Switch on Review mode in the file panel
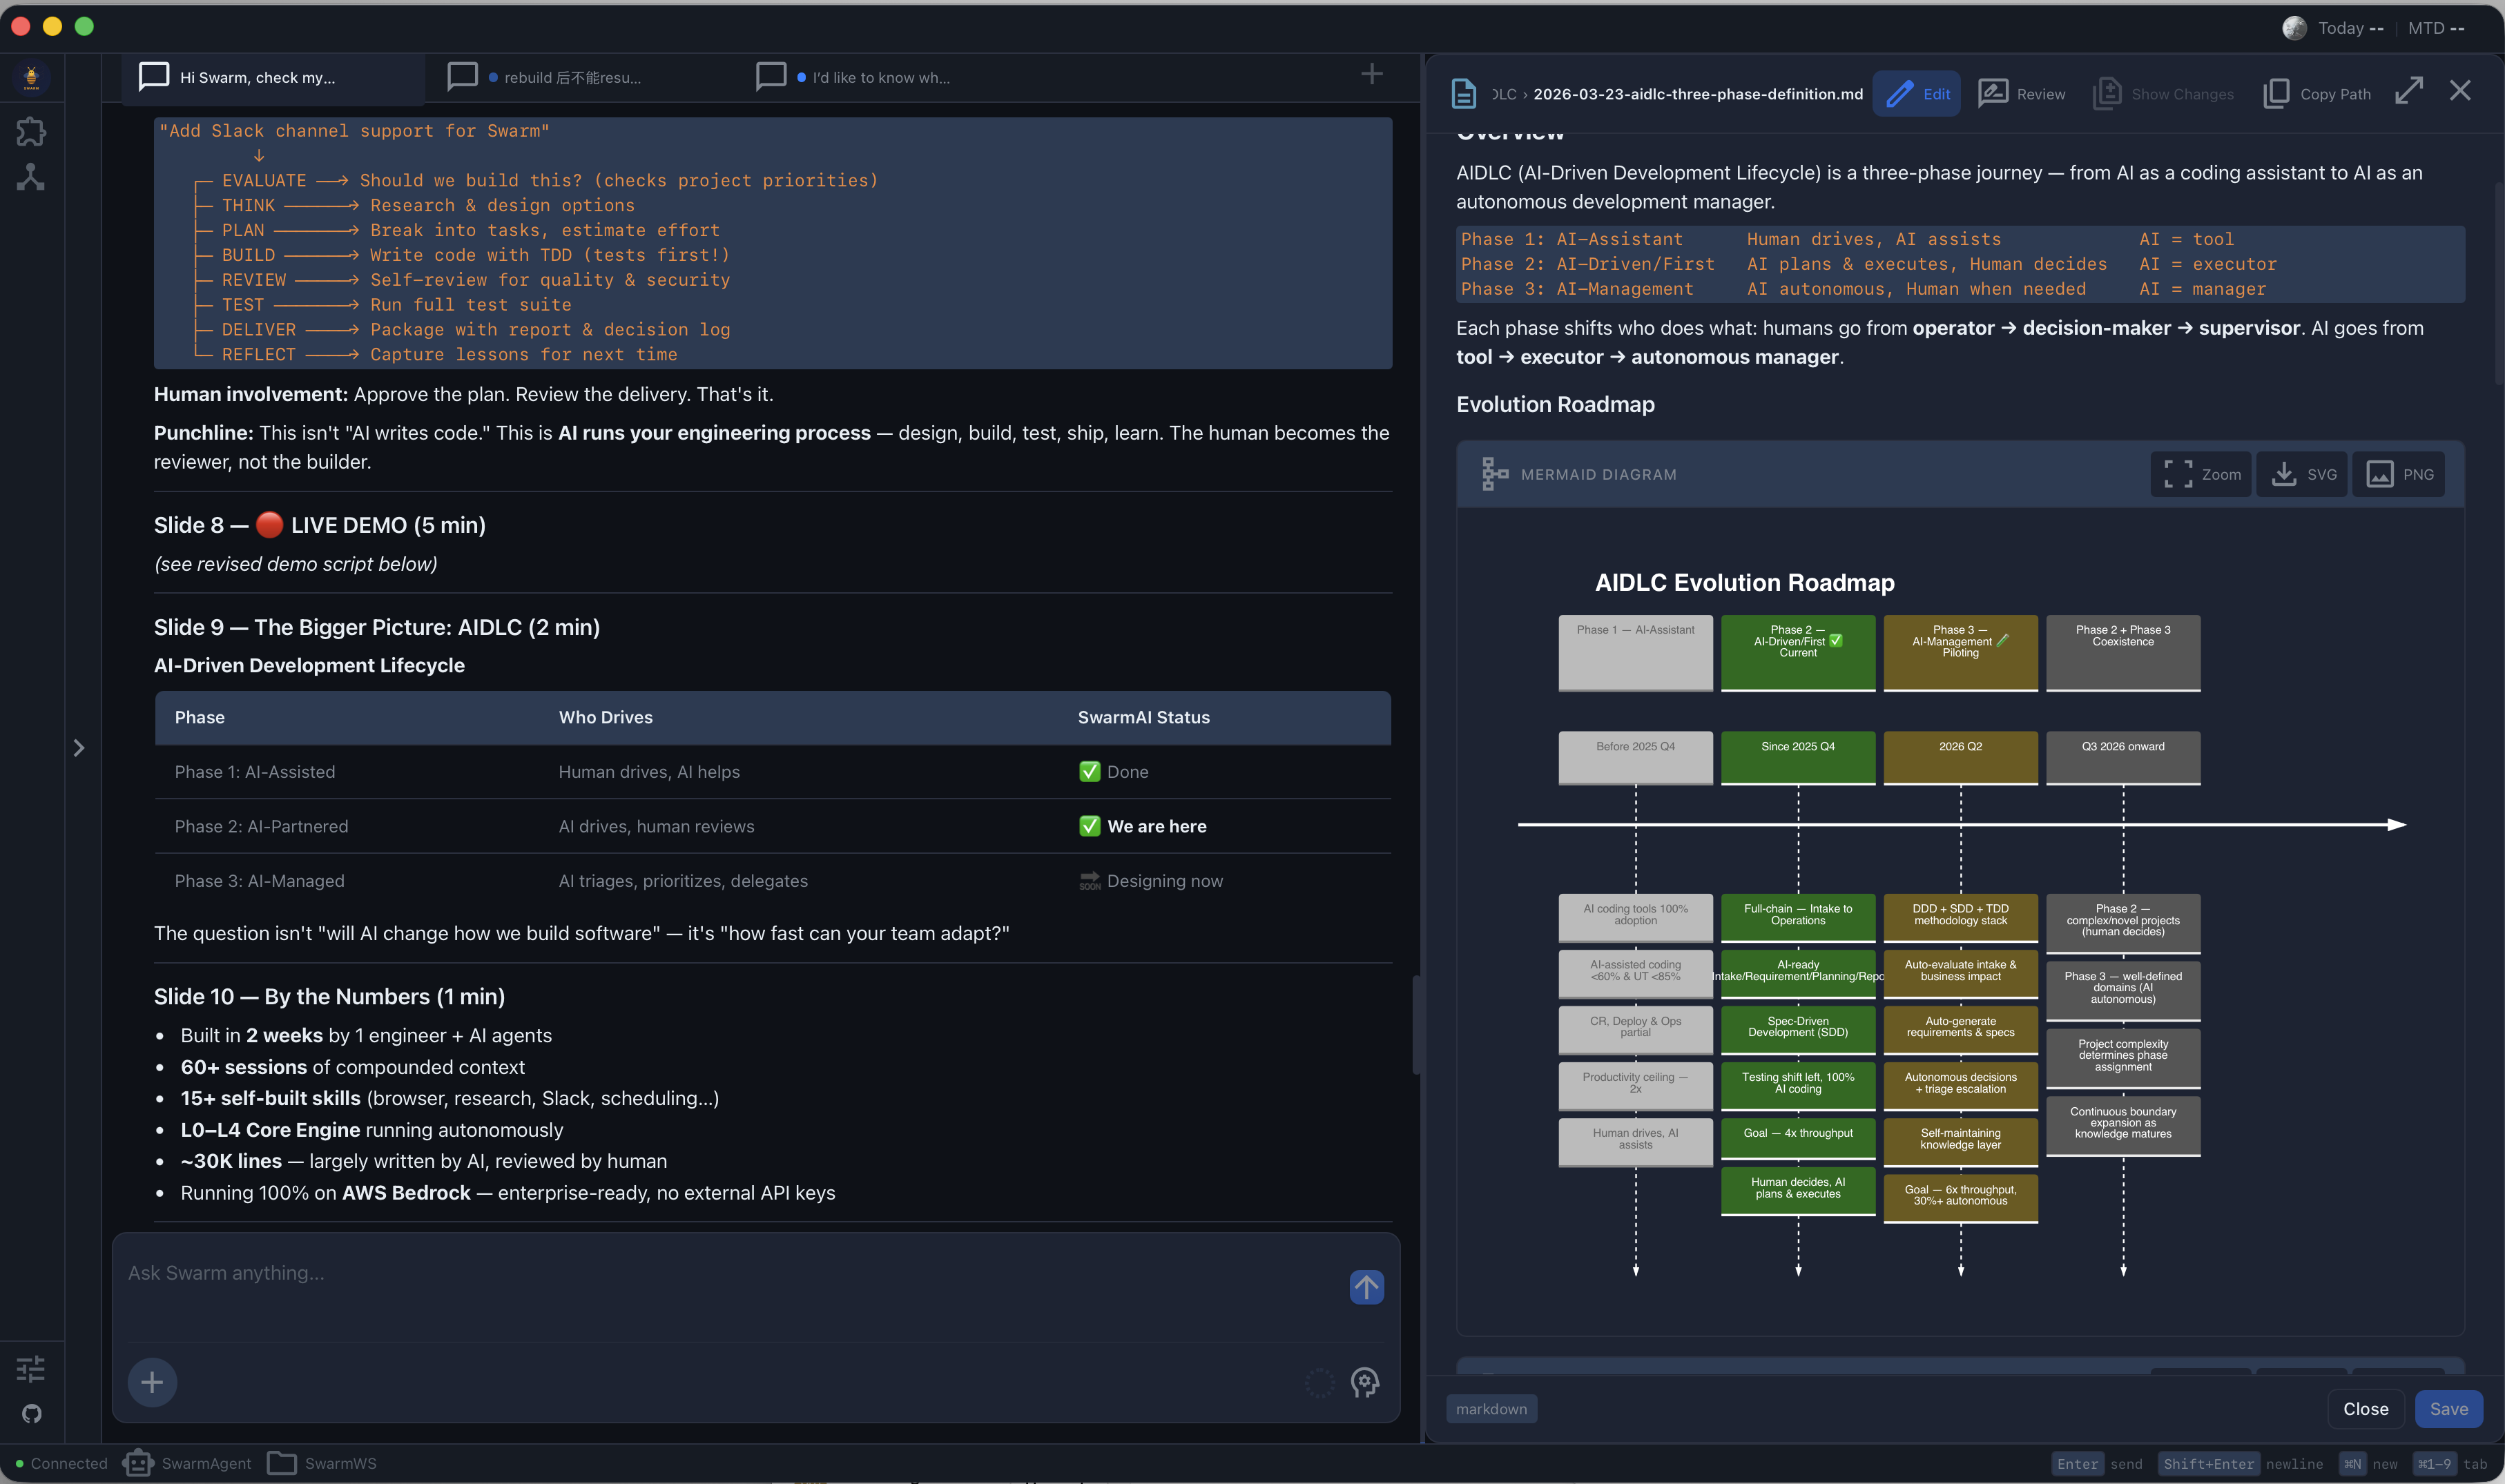2505x1484 pixels. (2021, 93)
